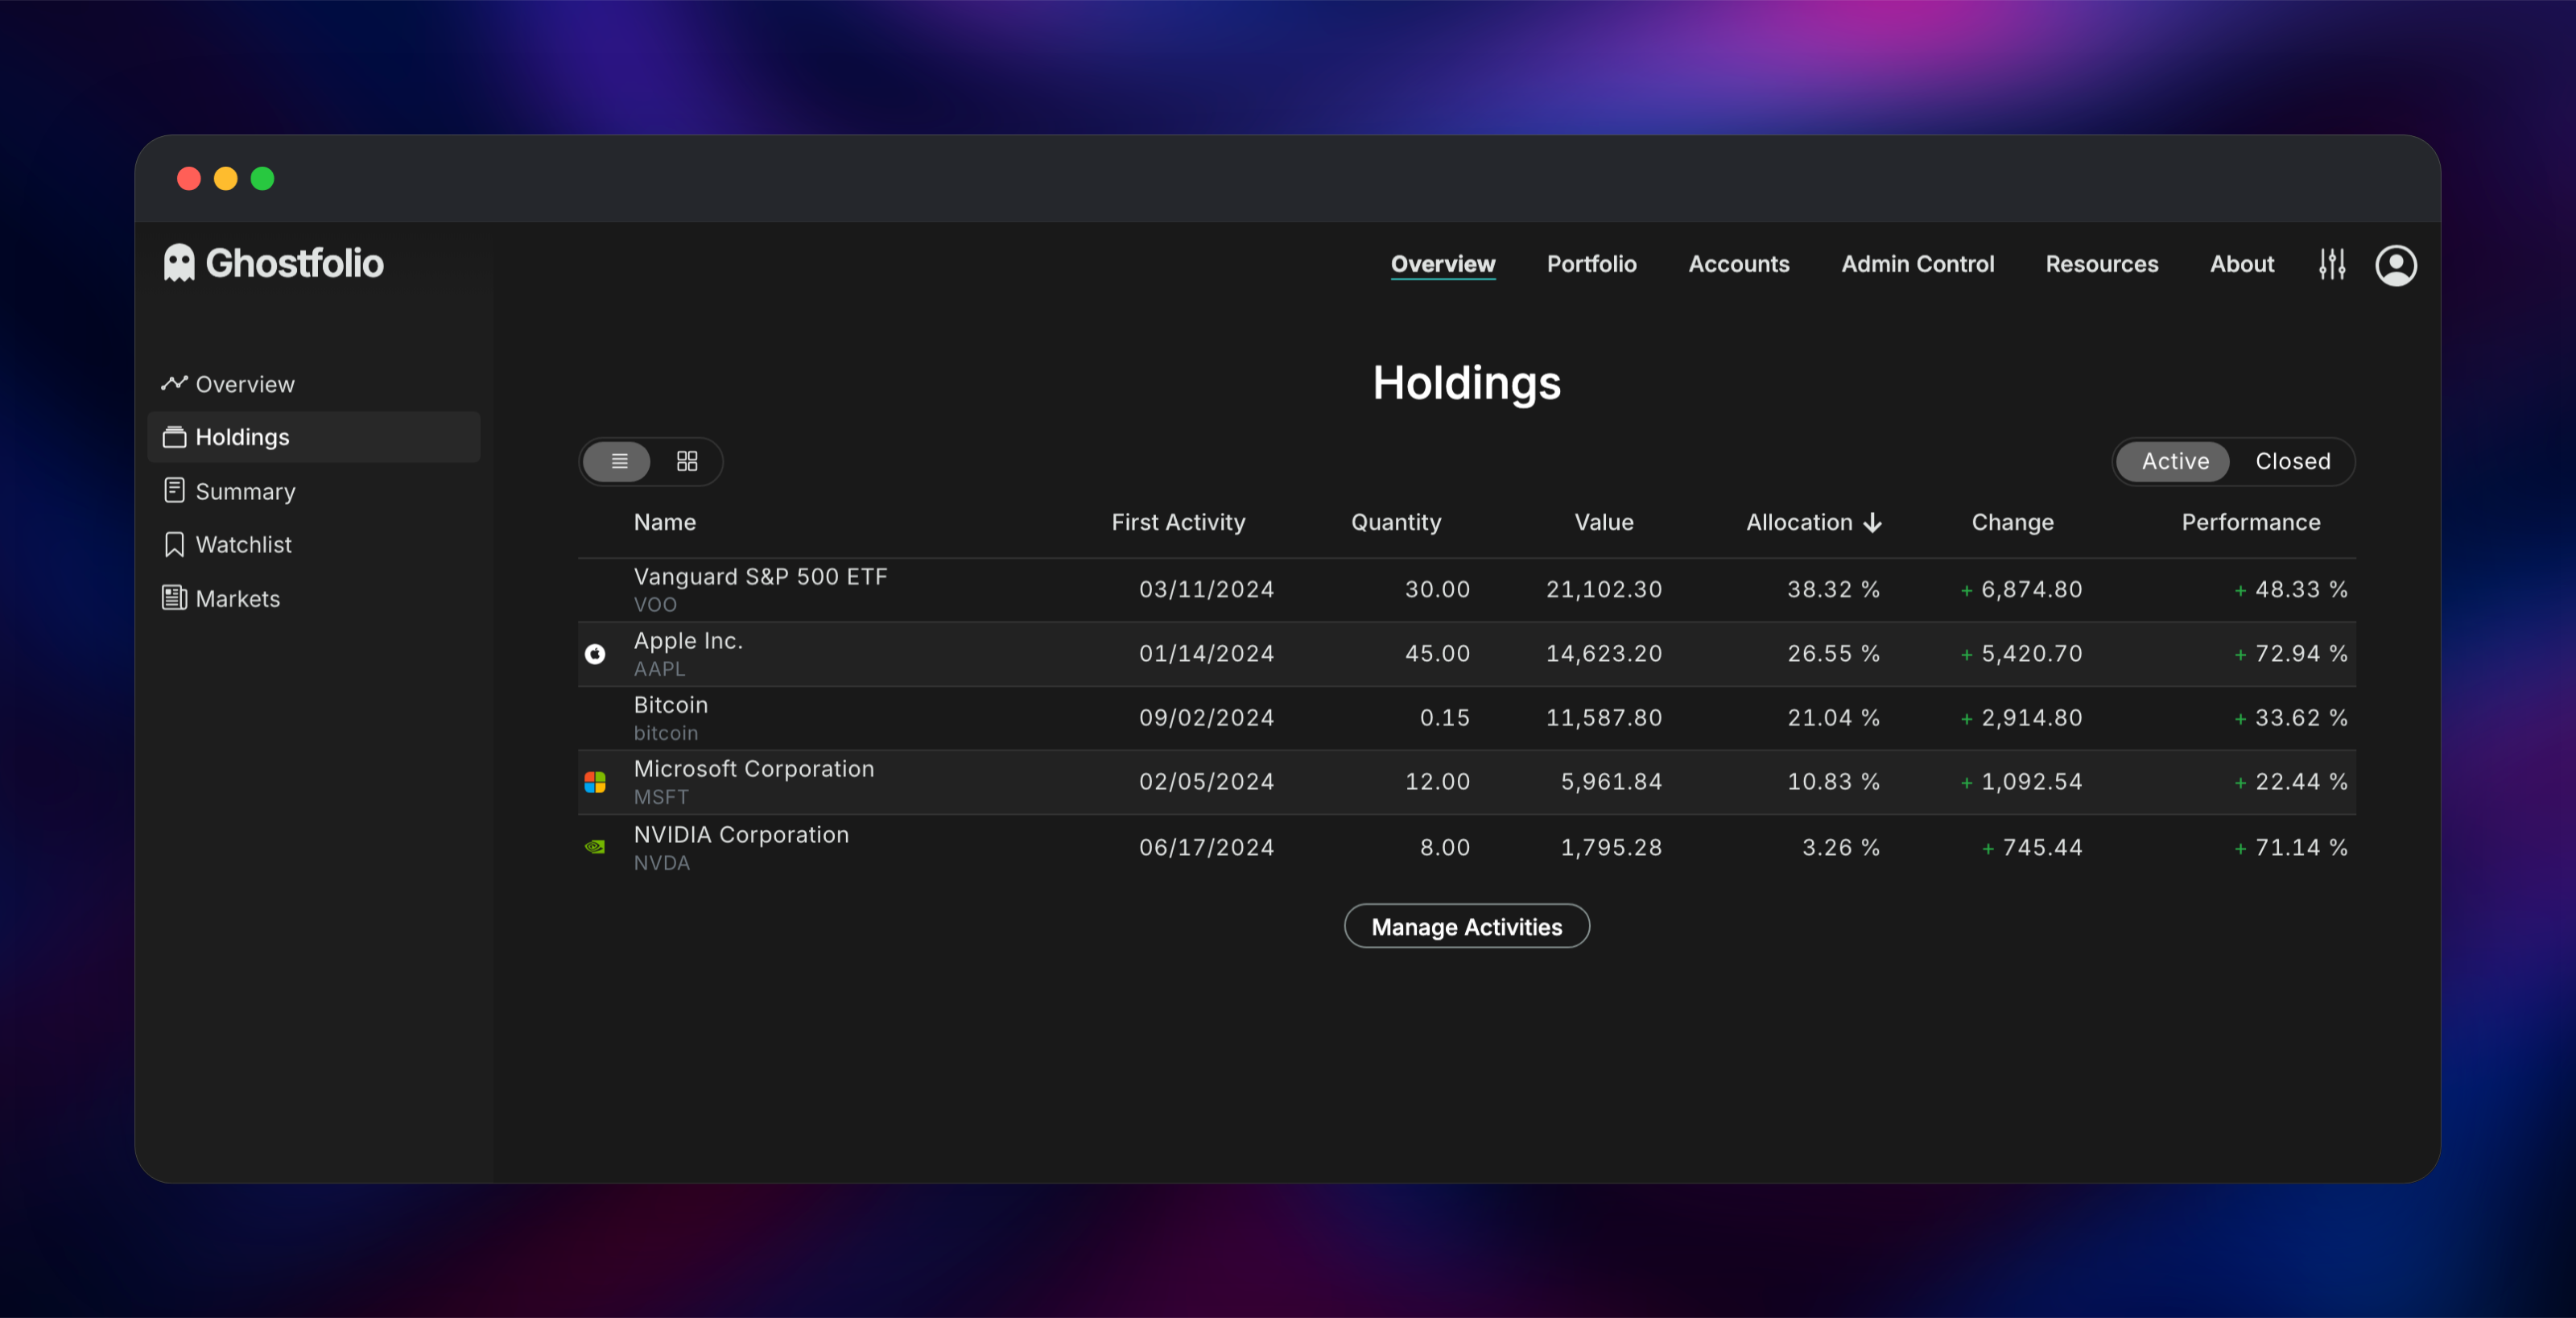Open the user account avatar icon

click(2396, 265)
